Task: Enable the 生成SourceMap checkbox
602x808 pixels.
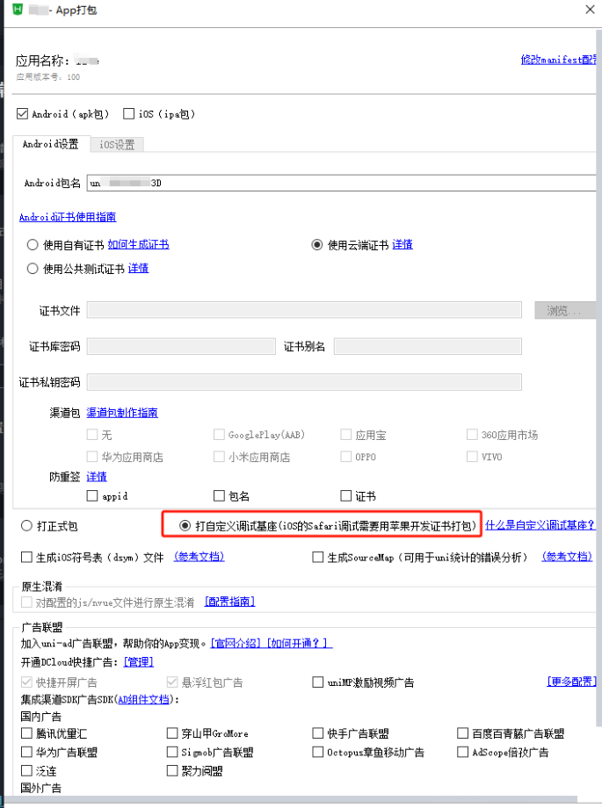Action: (x=318, y=557)
